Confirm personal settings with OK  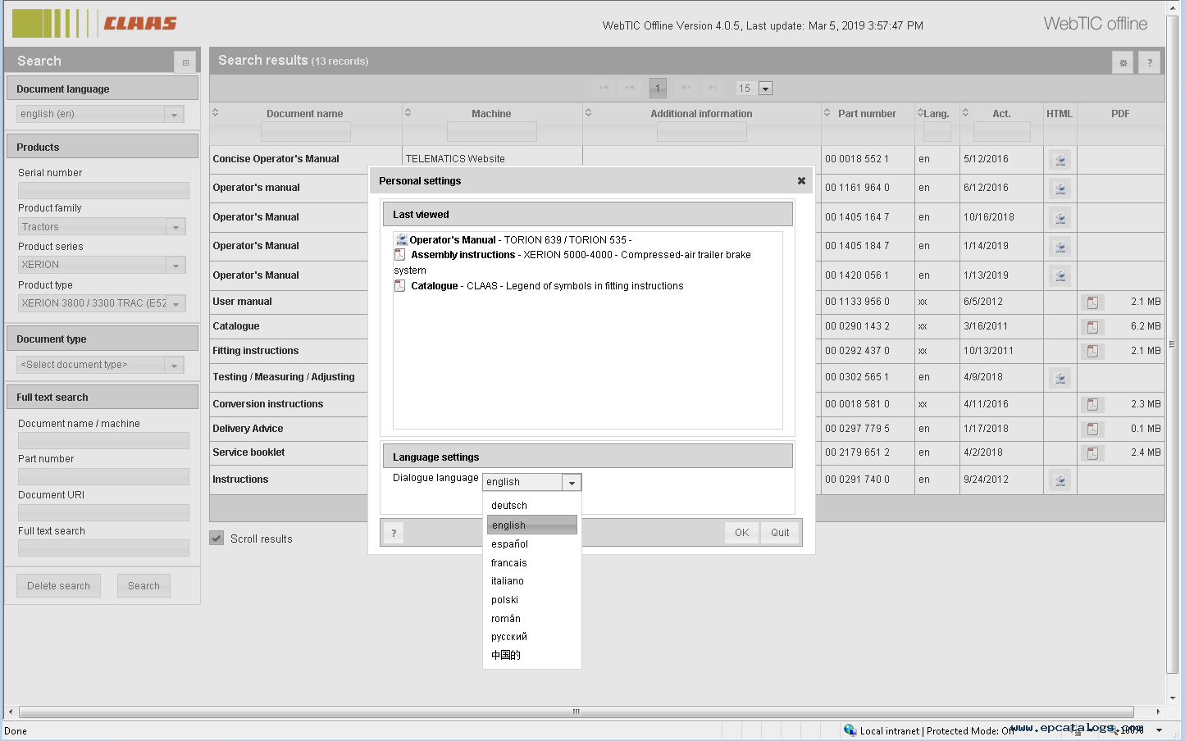tap(741, 533)
